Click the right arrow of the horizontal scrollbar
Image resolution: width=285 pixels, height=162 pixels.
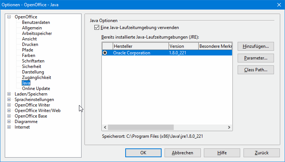[x=229, y=127]
